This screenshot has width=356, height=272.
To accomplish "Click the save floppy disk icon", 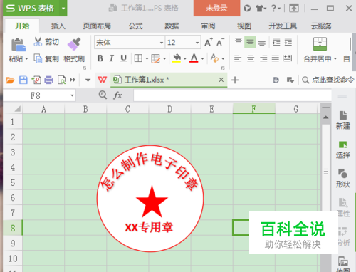I will (x=23, y=80).
